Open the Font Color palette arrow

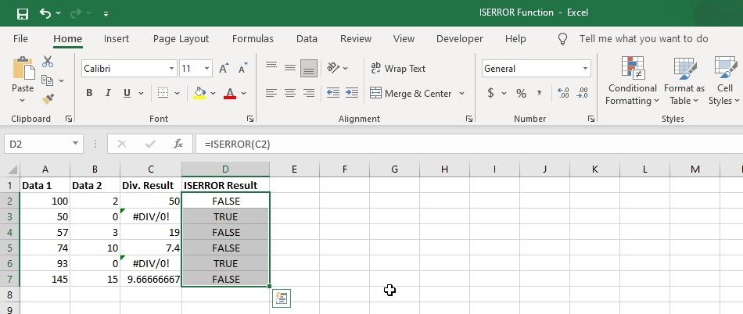tap(243, 93)
